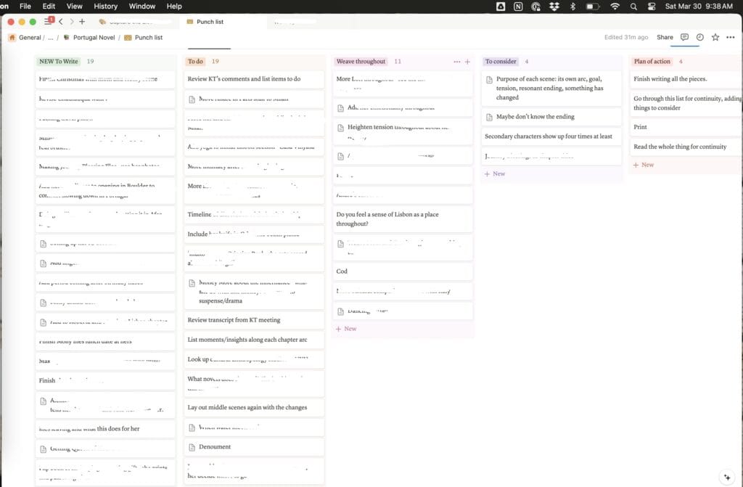Go back with the left arrow
Screen dimensions: 743x487
pyautogui.click(x=61, y=22)
